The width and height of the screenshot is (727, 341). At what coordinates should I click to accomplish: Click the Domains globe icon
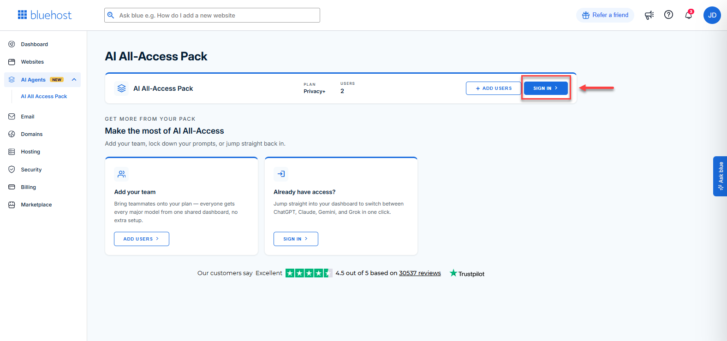(x=12, y=134)
